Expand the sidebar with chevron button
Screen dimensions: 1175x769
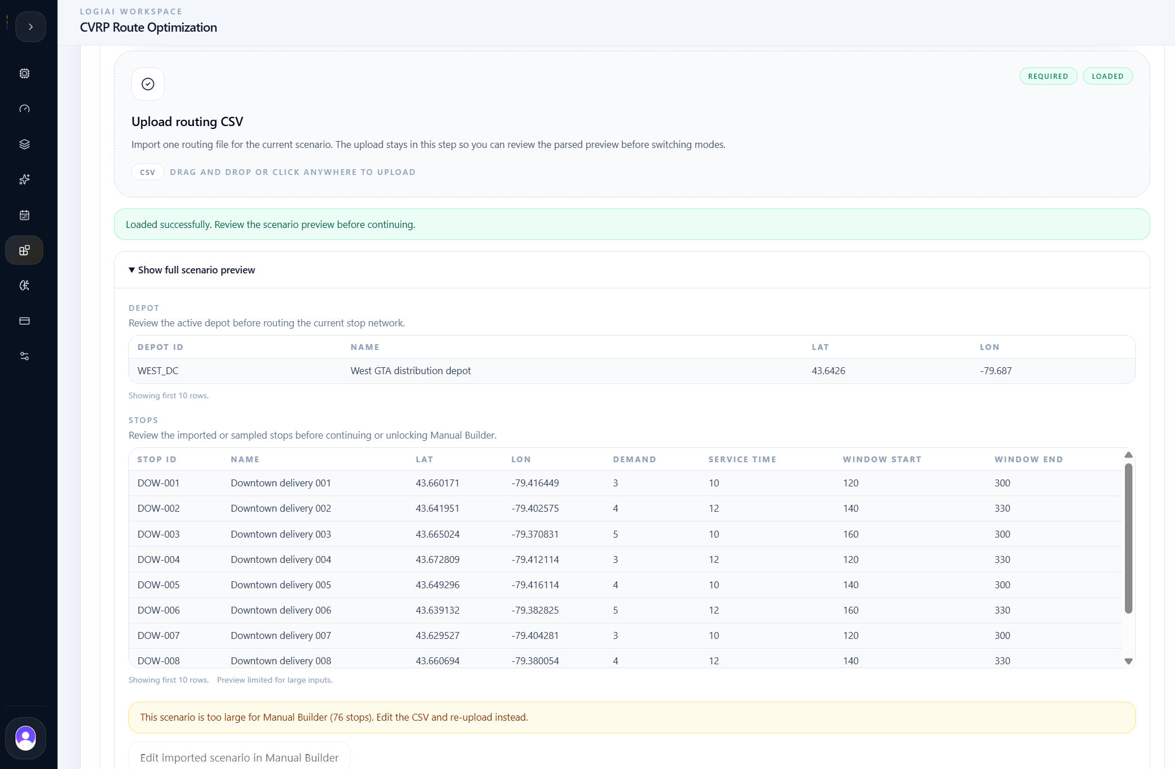point(31,27)
